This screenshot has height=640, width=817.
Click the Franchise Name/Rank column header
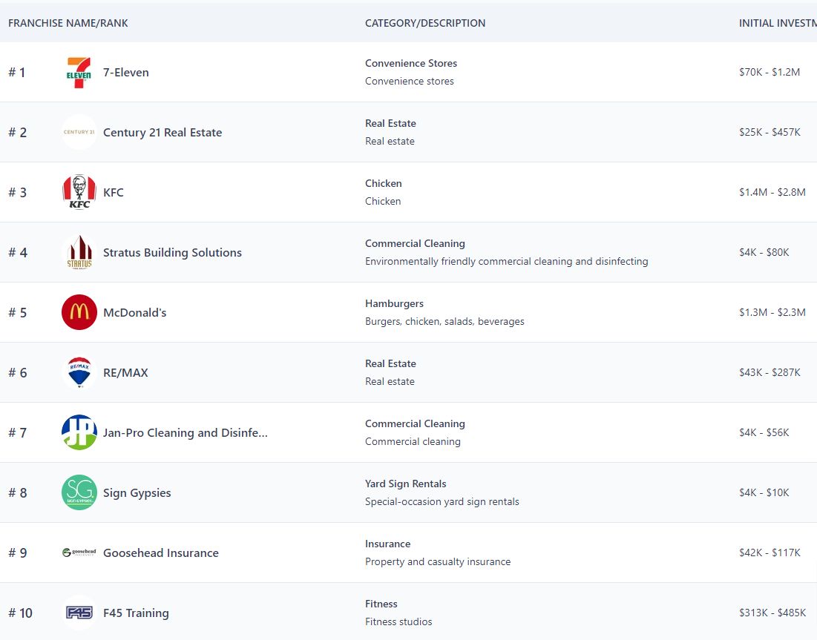68,23
